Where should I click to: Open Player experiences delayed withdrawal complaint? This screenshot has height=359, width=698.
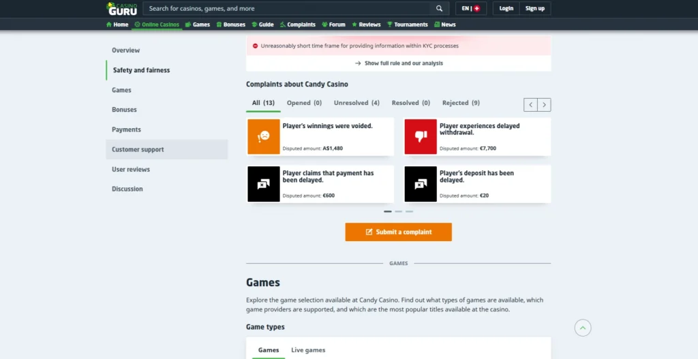[479, 129]
